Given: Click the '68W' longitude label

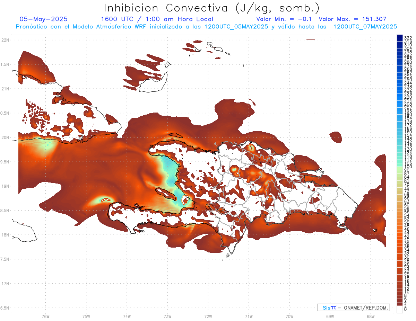Looking at the screenshot, I should (370, 316).
